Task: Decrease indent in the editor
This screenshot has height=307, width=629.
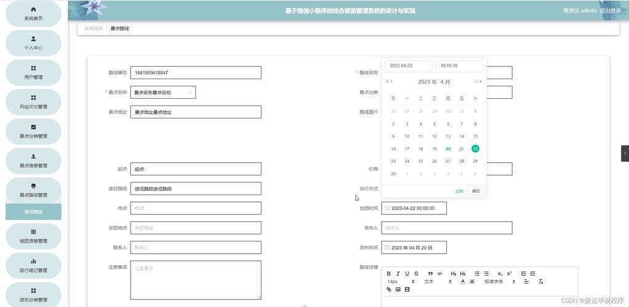Action: pos(524,274)
